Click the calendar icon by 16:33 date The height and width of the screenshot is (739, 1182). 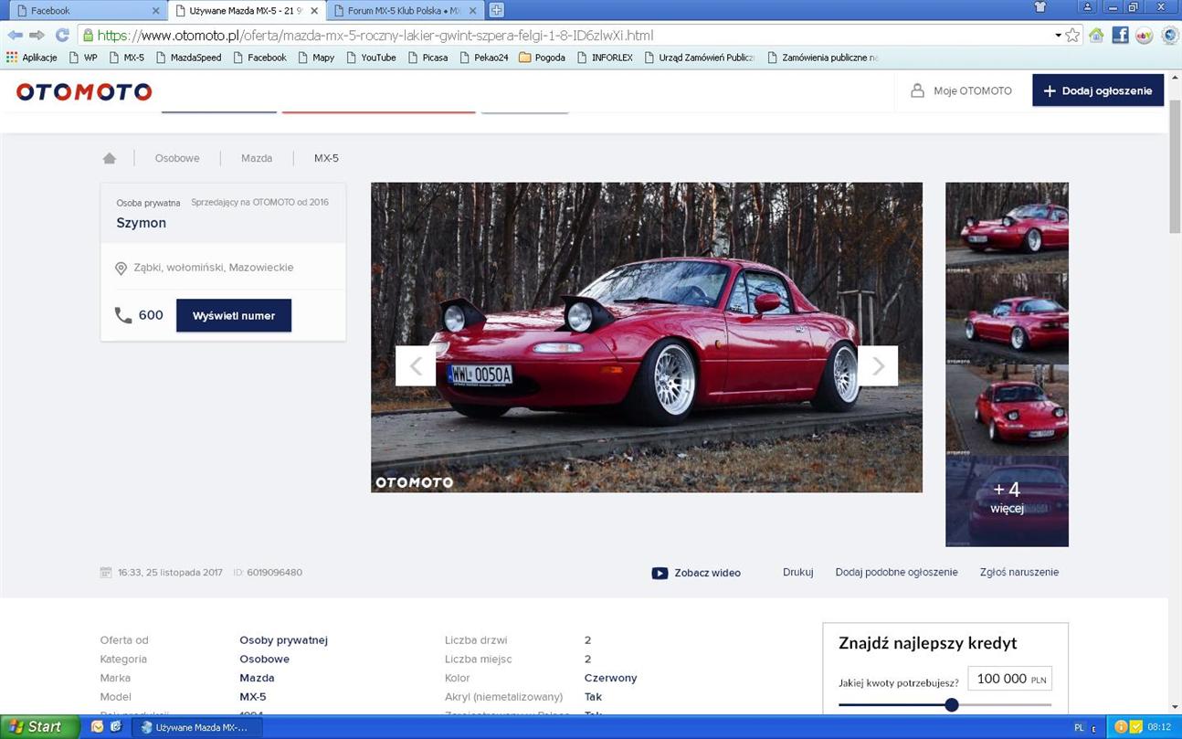(106, 573)
